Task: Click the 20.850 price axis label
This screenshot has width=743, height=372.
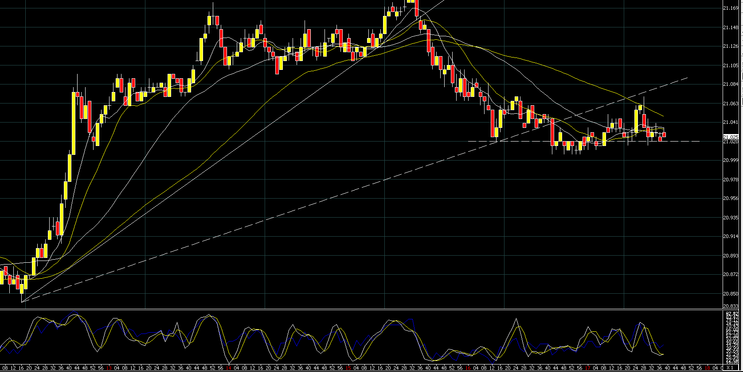Action: pos(731,294)
